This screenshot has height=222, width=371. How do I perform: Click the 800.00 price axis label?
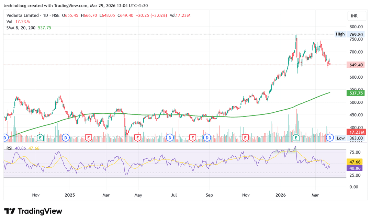coord(356,27)
